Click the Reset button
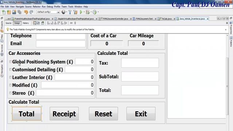This screenshot has width=233, height=131. [x=103, y=114]
